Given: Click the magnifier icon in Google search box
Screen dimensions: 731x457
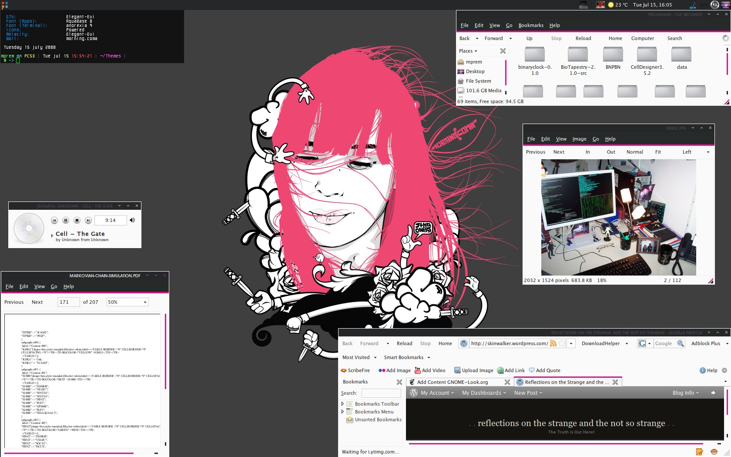Looking at the screenshot, I should click(x=681, y=343).
